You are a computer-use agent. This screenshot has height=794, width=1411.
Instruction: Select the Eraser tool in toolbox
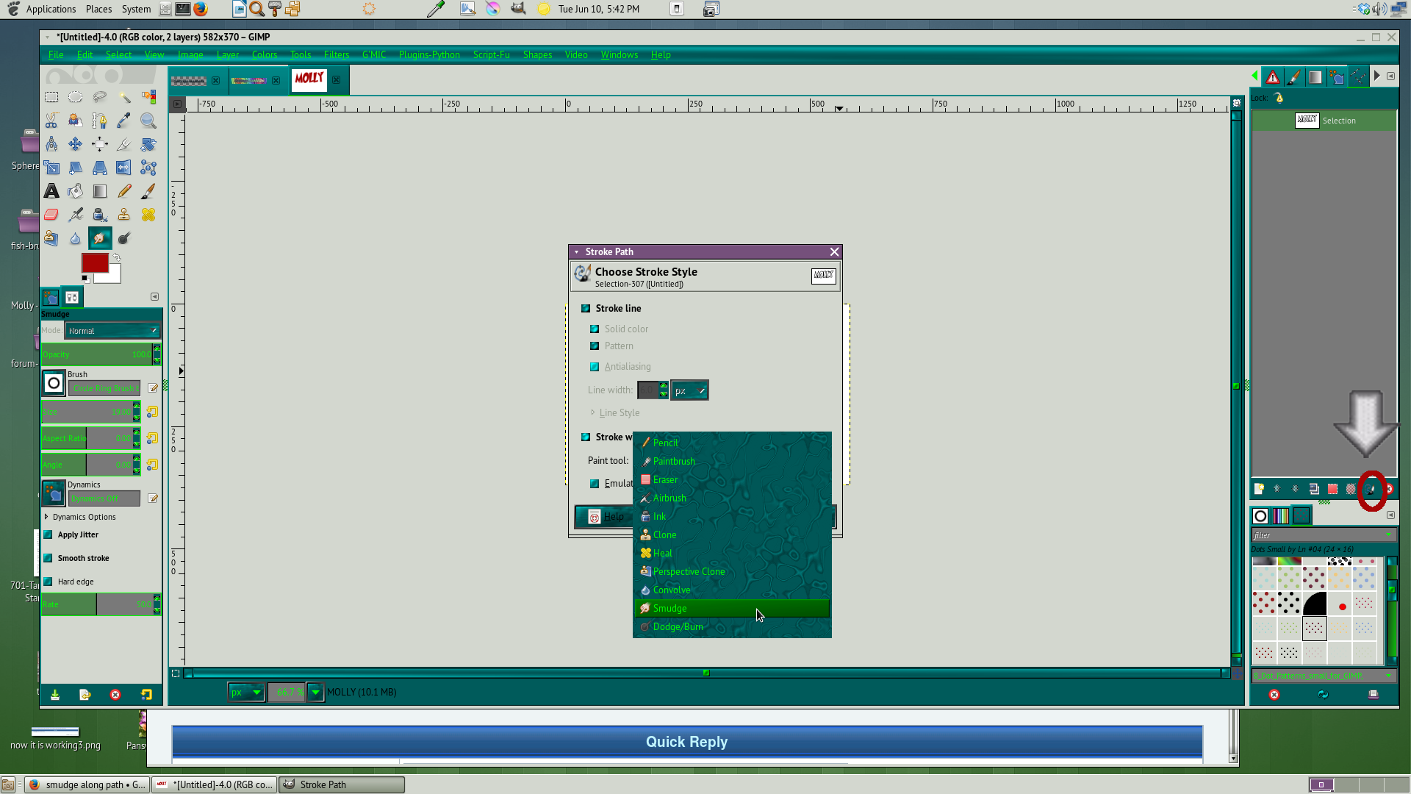51,215
